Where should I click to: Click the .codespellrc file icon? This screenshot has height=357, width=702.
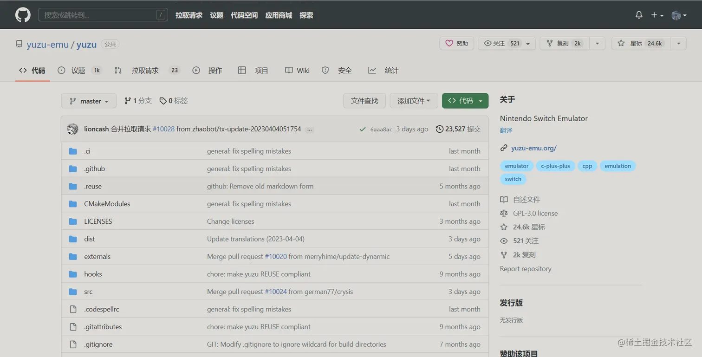coord(73,309)
